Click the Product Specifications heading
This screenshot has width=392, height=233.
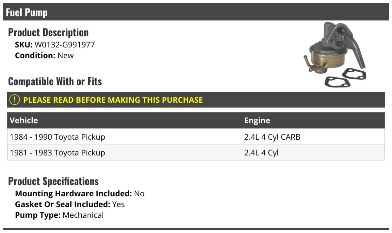[x=53, y=181]
